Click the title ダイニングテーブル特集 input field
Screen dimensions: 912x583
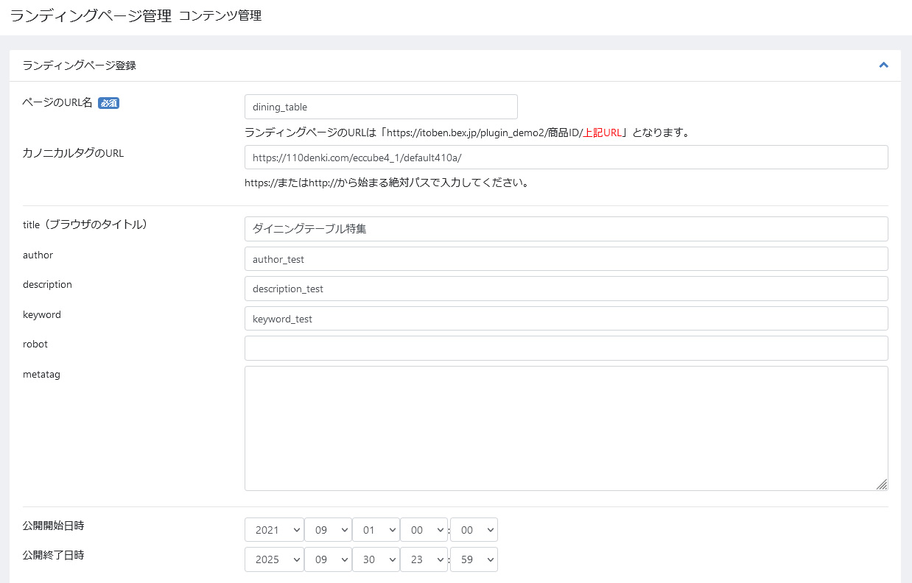[x=566, y=229]
